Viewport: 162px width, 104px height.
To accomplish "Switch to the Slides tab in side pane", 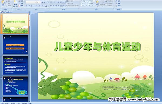I will (3, 12).
